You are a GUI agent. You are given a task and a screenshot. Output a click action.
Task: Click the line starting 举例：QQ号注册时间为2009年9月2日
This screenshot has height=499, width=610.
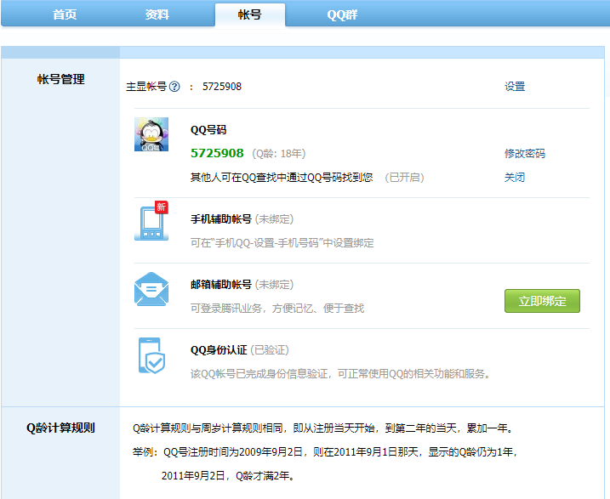click(325, 452)
